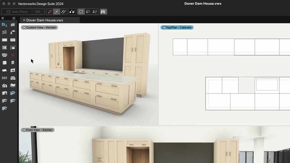This screenshot has height=163, width=290.
Task: Click the inset rectangle in the Top/Plan view
Action: click(x=267, y=85)
